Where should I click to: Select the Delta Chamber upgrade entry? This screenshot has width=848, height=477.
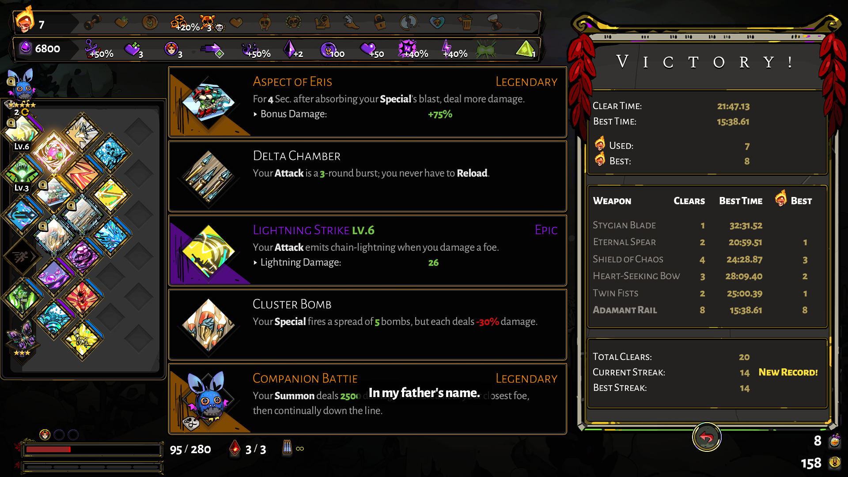[x=367, y=176]
